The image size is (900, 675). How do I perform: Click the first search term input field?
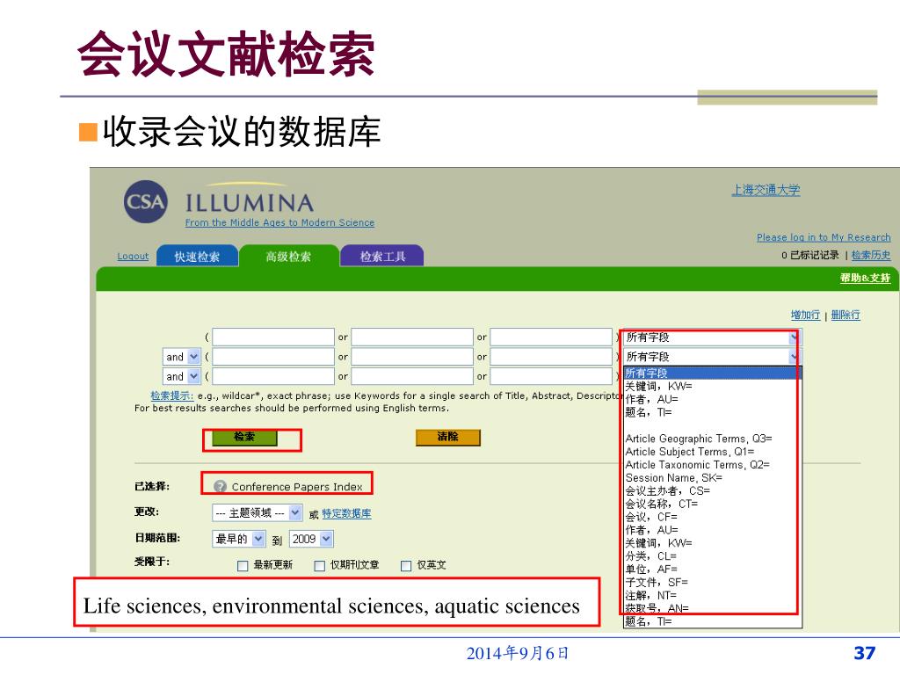[x=273, y=337]
